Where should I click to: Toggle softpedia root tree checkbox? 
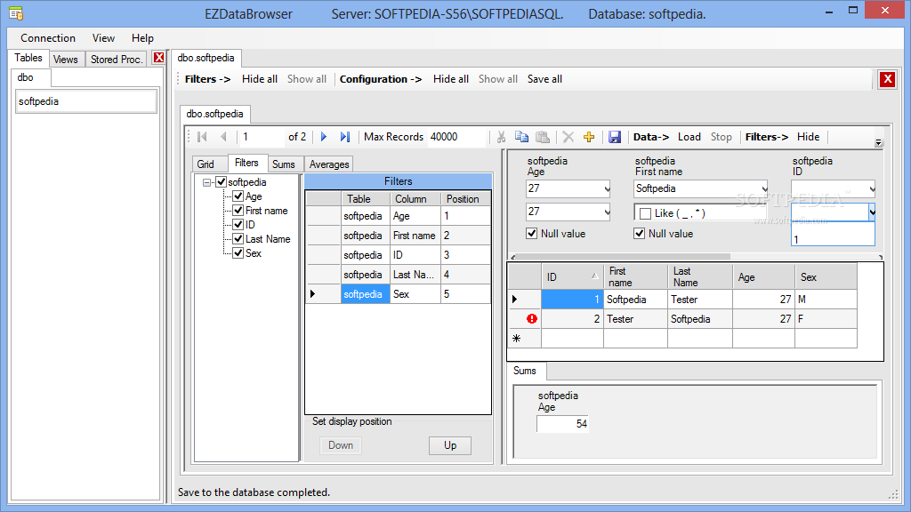point(222,181)
